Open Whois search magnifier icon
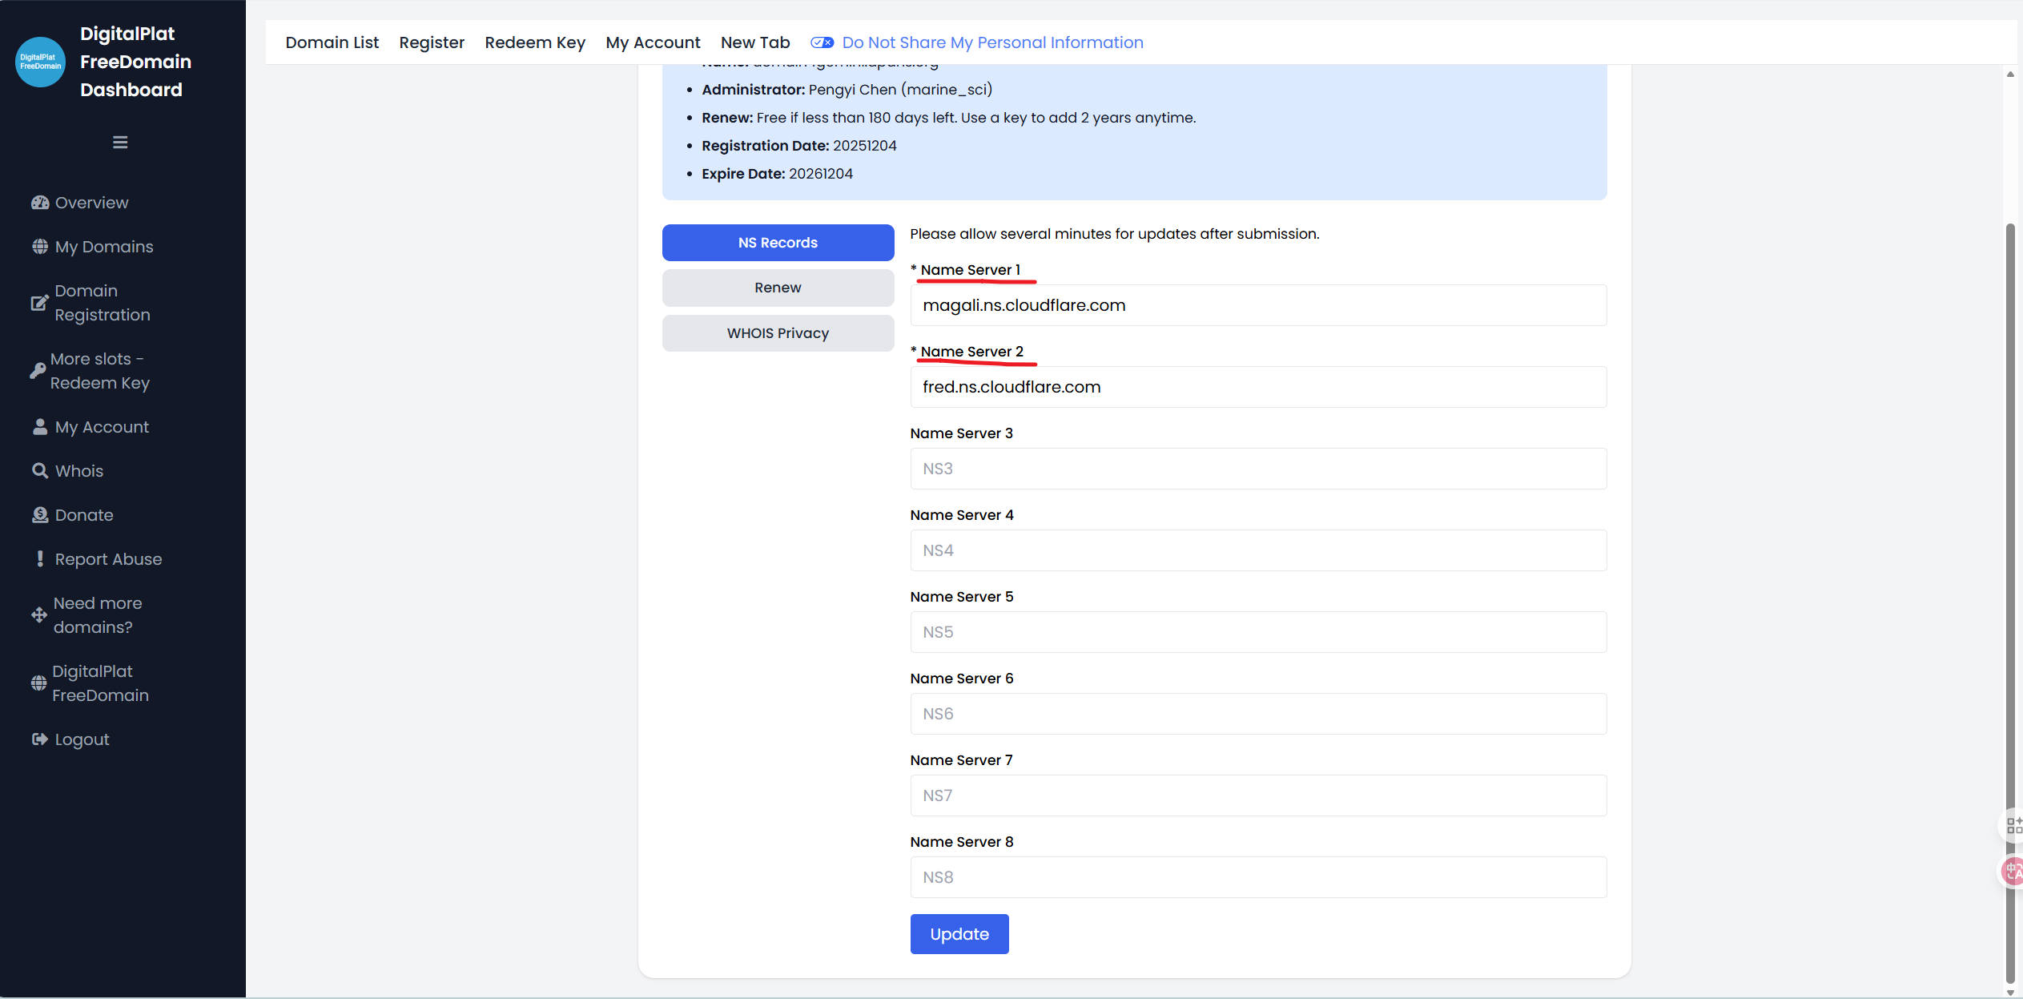Viewport: 2023px width, 999px height. click(x=39, y=471)
